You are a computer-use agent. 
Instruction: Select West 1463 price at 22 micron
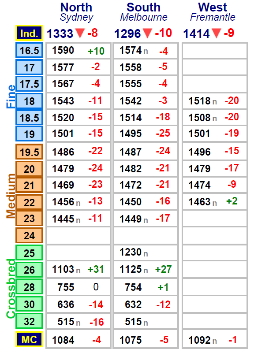point(215,202)
